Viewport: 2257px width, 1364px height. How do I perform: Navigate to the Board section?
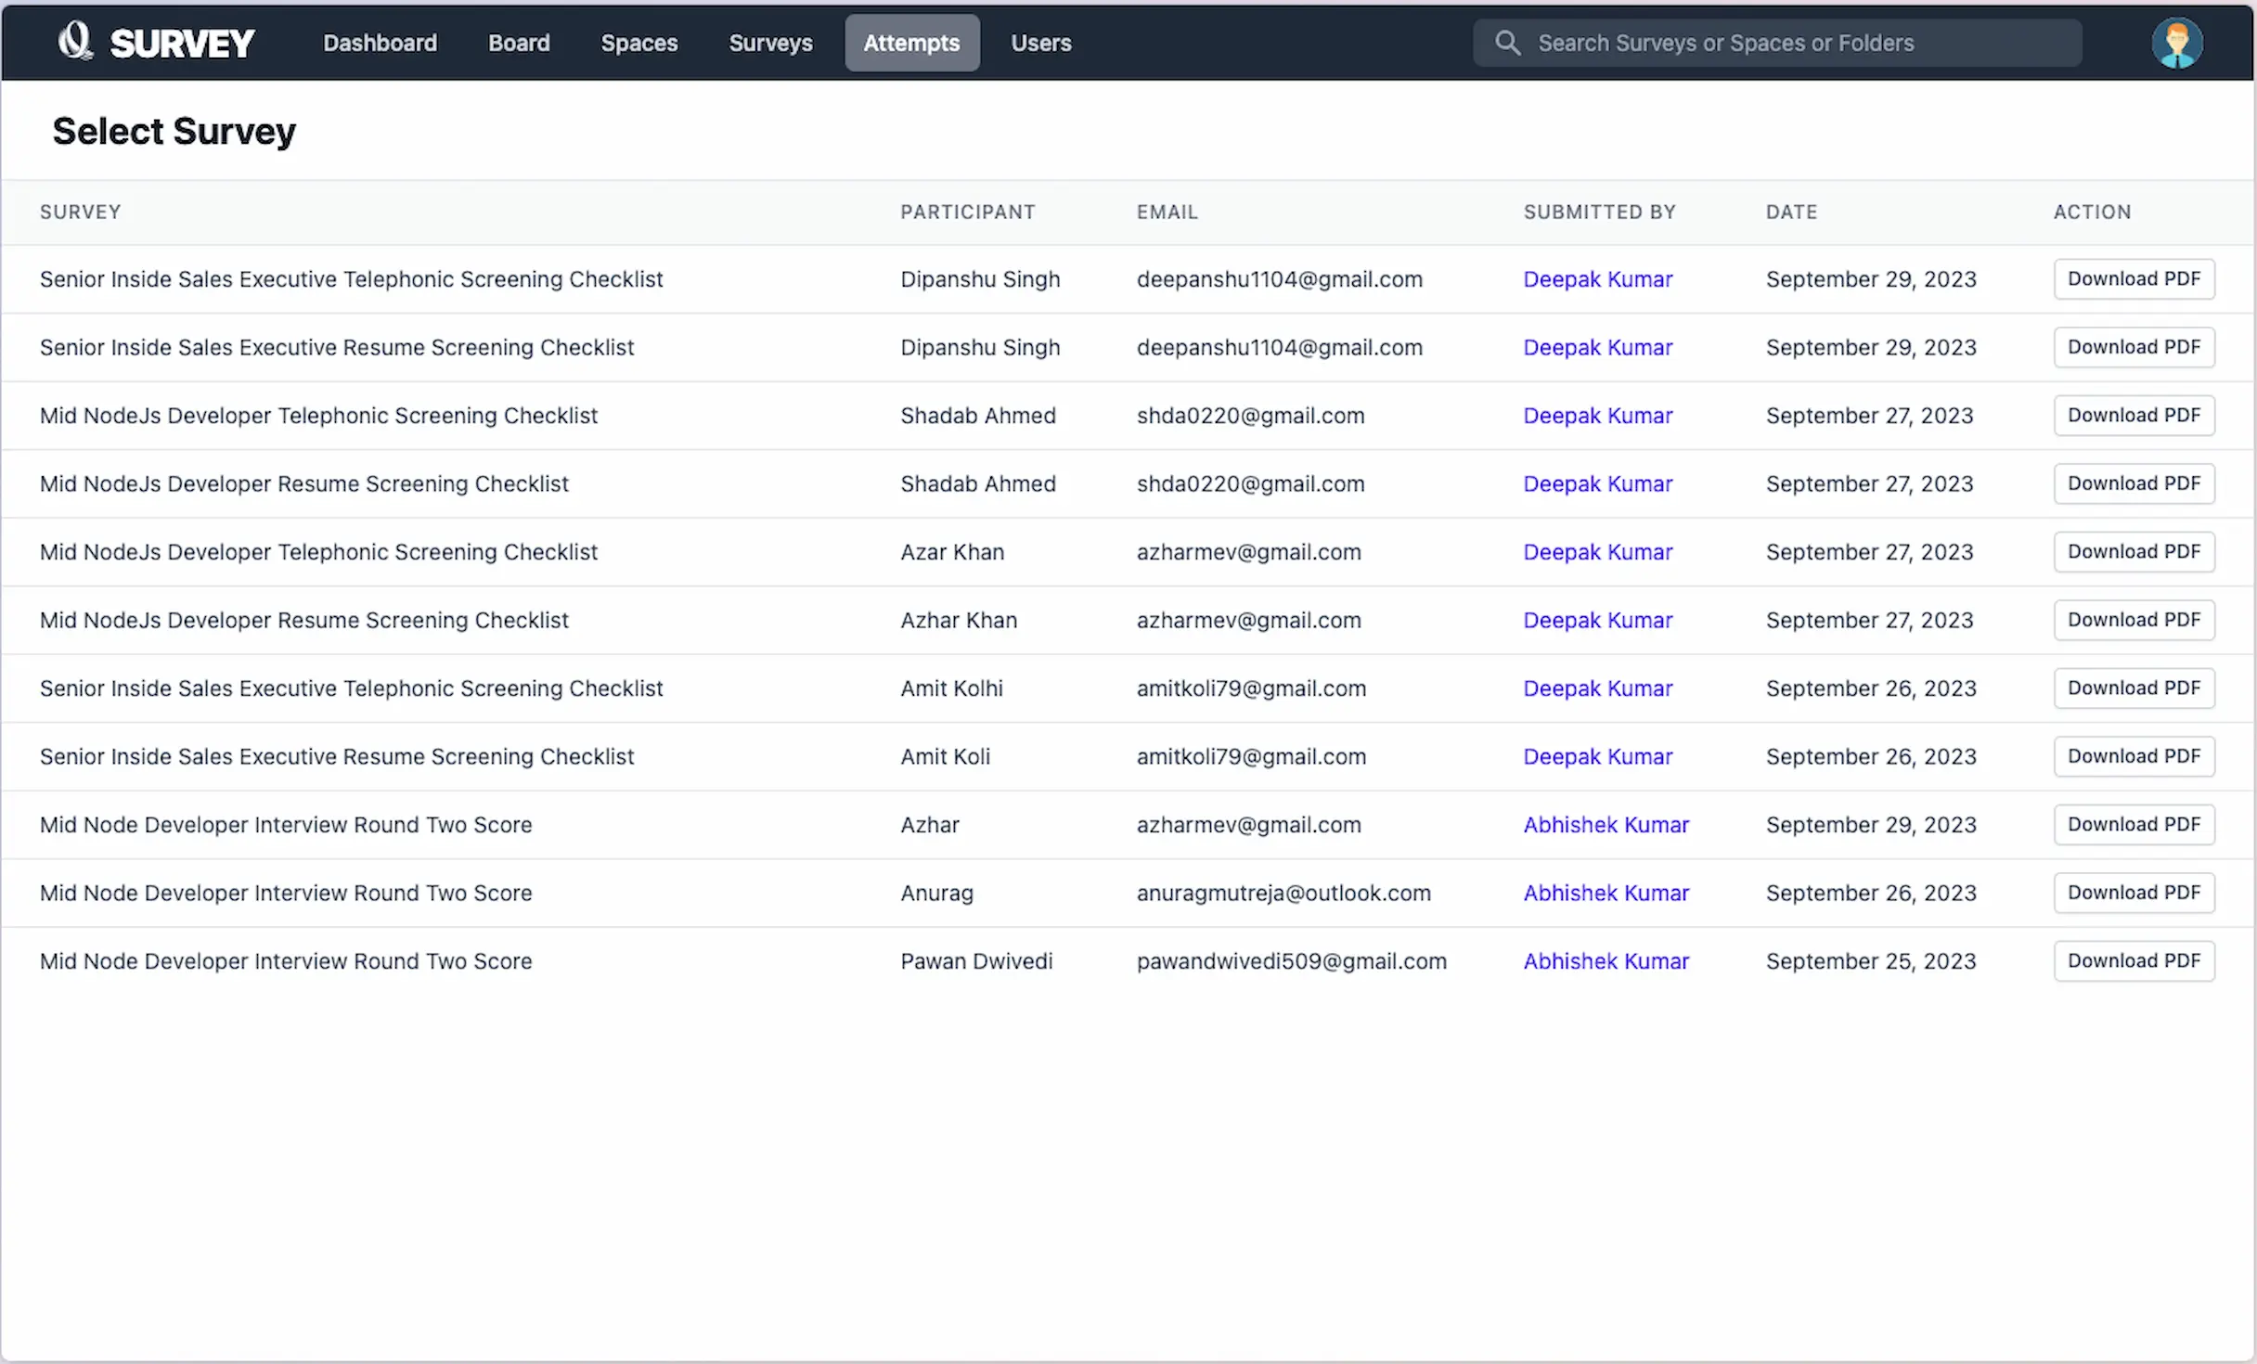[x=519, y=42]
